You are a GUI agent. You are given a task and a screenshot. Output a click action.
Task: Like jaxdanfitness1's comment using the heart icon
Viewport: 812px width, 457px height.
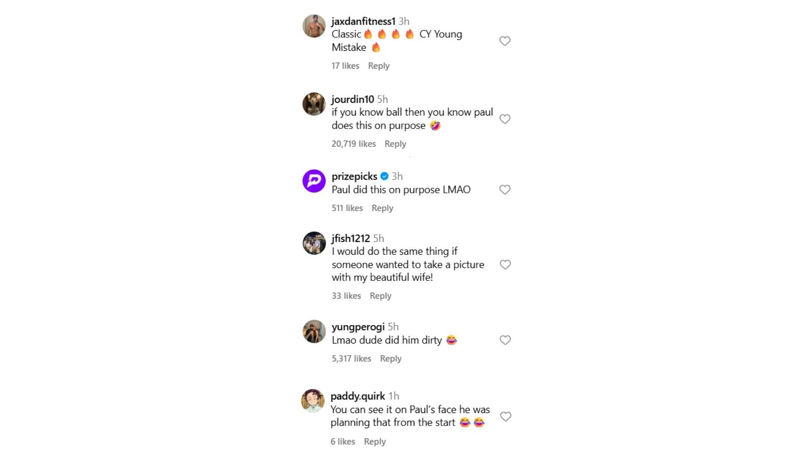pos(505,41)
